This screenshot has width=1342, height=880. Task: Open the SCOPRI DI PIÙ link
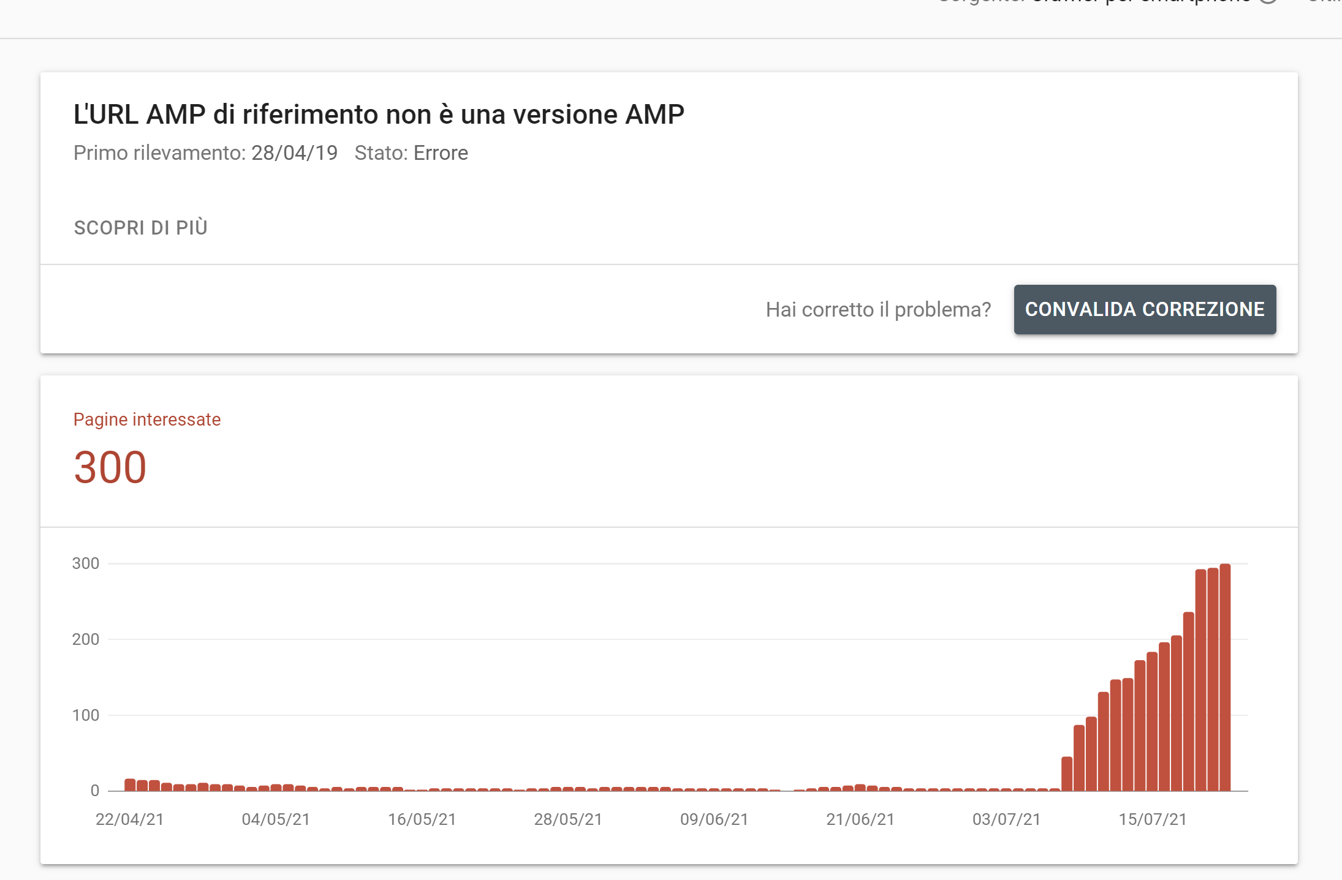pyautogui.click(x=141, y=228)
